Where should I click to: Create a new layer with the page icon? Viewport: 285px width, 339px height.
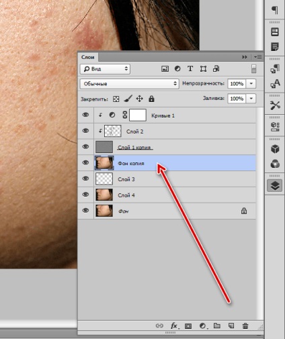(x=231, y=326)
